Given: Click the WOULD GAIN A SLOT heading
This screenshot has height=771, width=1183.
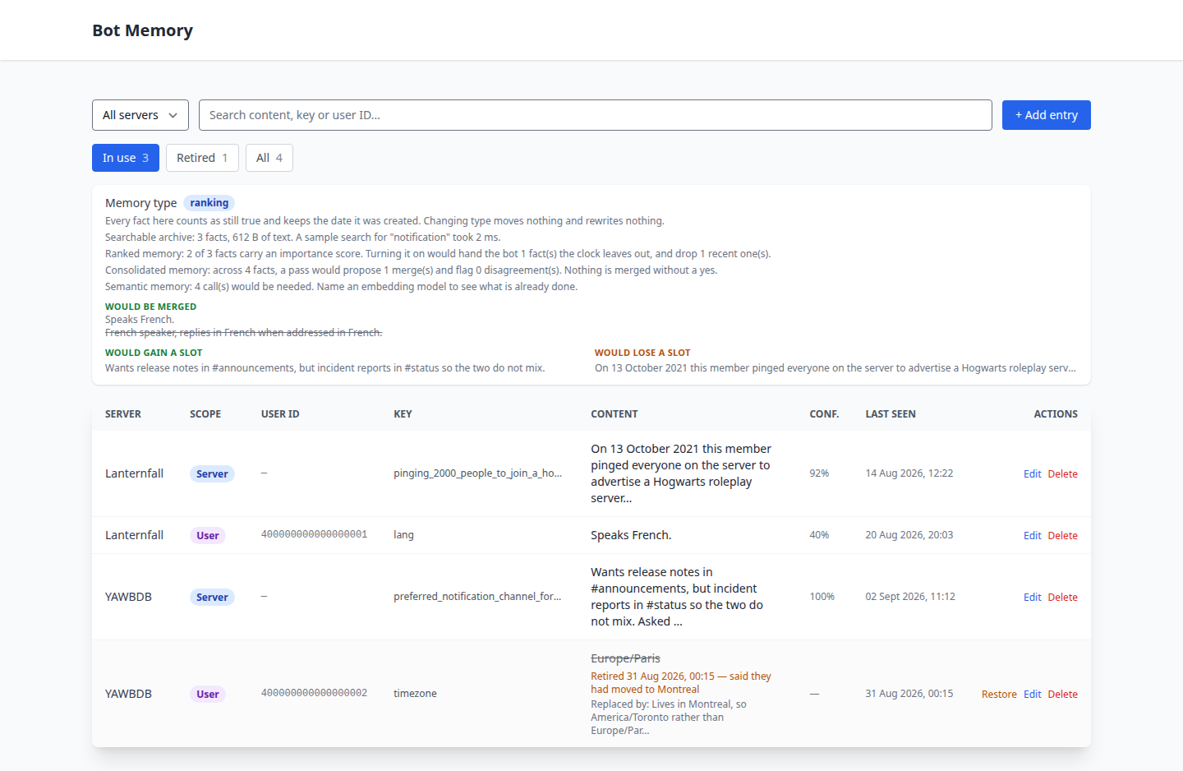Looking at the screenshot, I should coord(154,353).
